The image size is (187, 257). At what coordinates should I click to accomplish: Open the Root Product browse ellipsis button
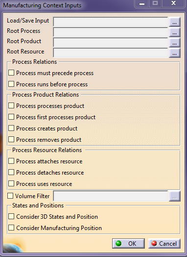click(174, 43)
